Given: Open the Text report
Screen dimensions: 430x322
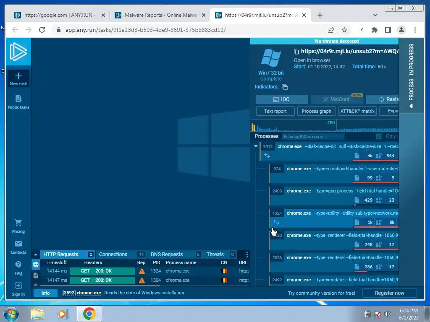Looking at the screenshot, I should (275, 111).
